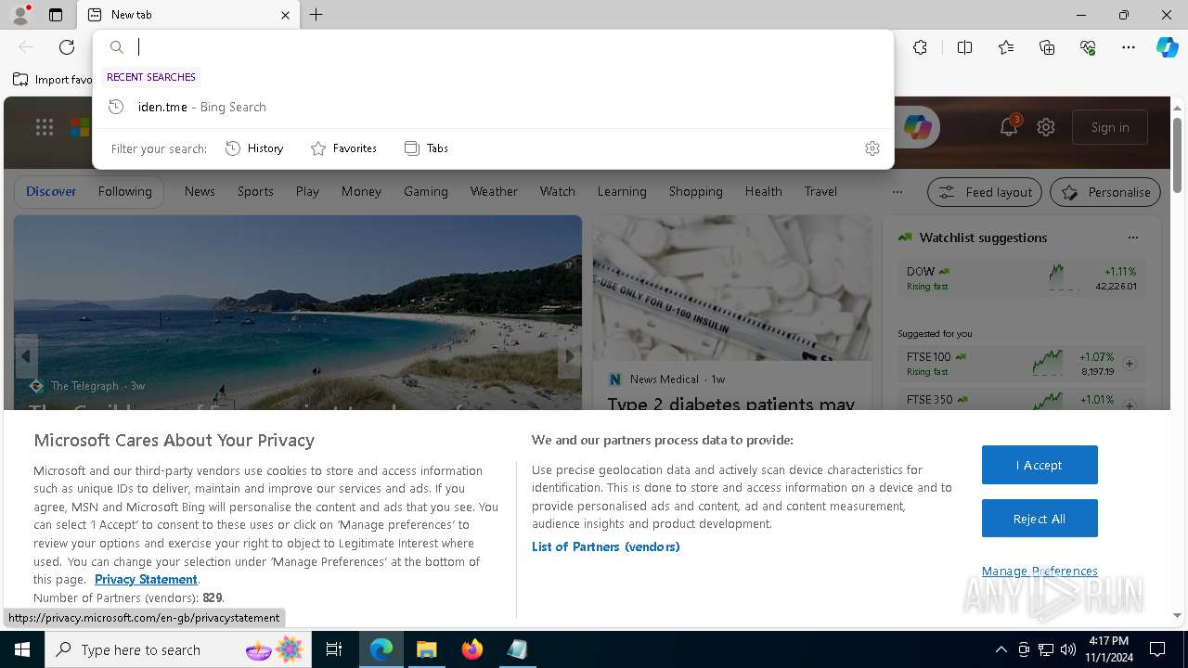The width and height of the screenshot is (1188, 668).
Task: Open the volume control in tray
Action: point(1068,649)
